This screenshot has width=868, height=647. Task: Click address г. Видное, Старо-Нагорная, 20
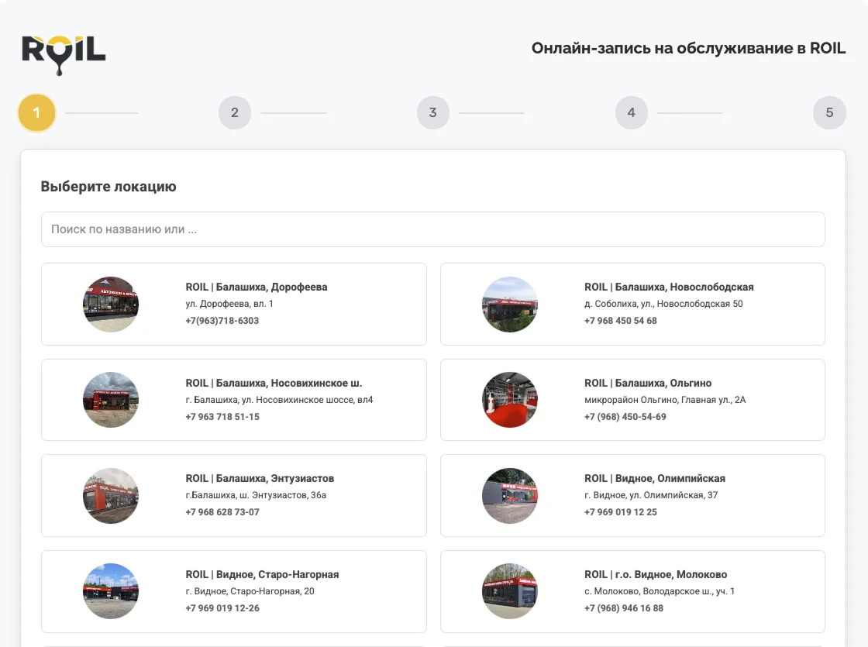pos(250,591)
